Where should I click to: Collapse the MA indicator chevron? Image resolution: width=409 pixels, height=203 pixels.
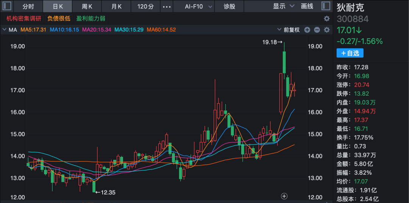[5, 29]
